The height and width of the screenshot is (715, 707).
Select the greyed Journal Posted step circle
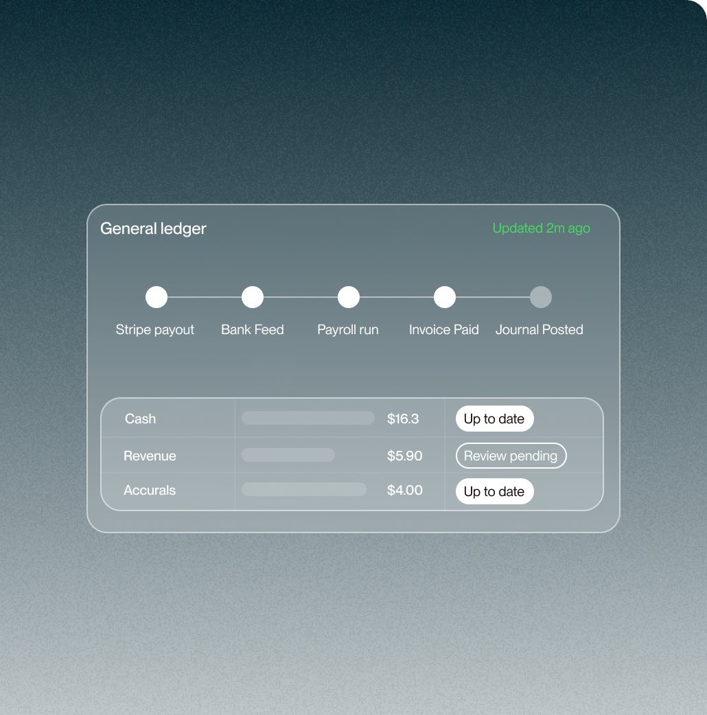tap(541, 297)
